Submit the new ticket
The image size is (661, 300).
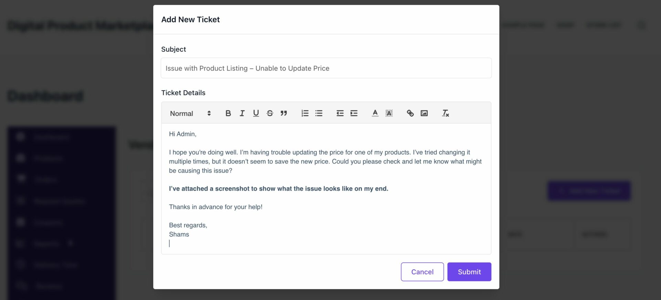click(x=469, y=272)
